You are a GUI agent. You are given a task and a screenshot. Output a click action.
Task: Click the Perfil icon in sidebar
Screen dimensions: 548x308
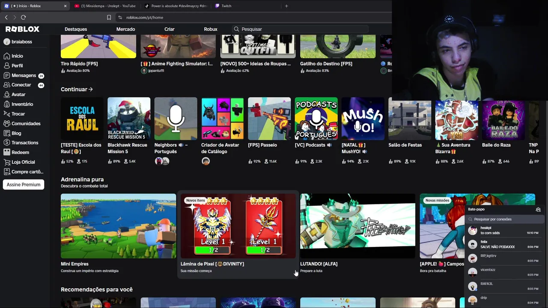point(6,65)
